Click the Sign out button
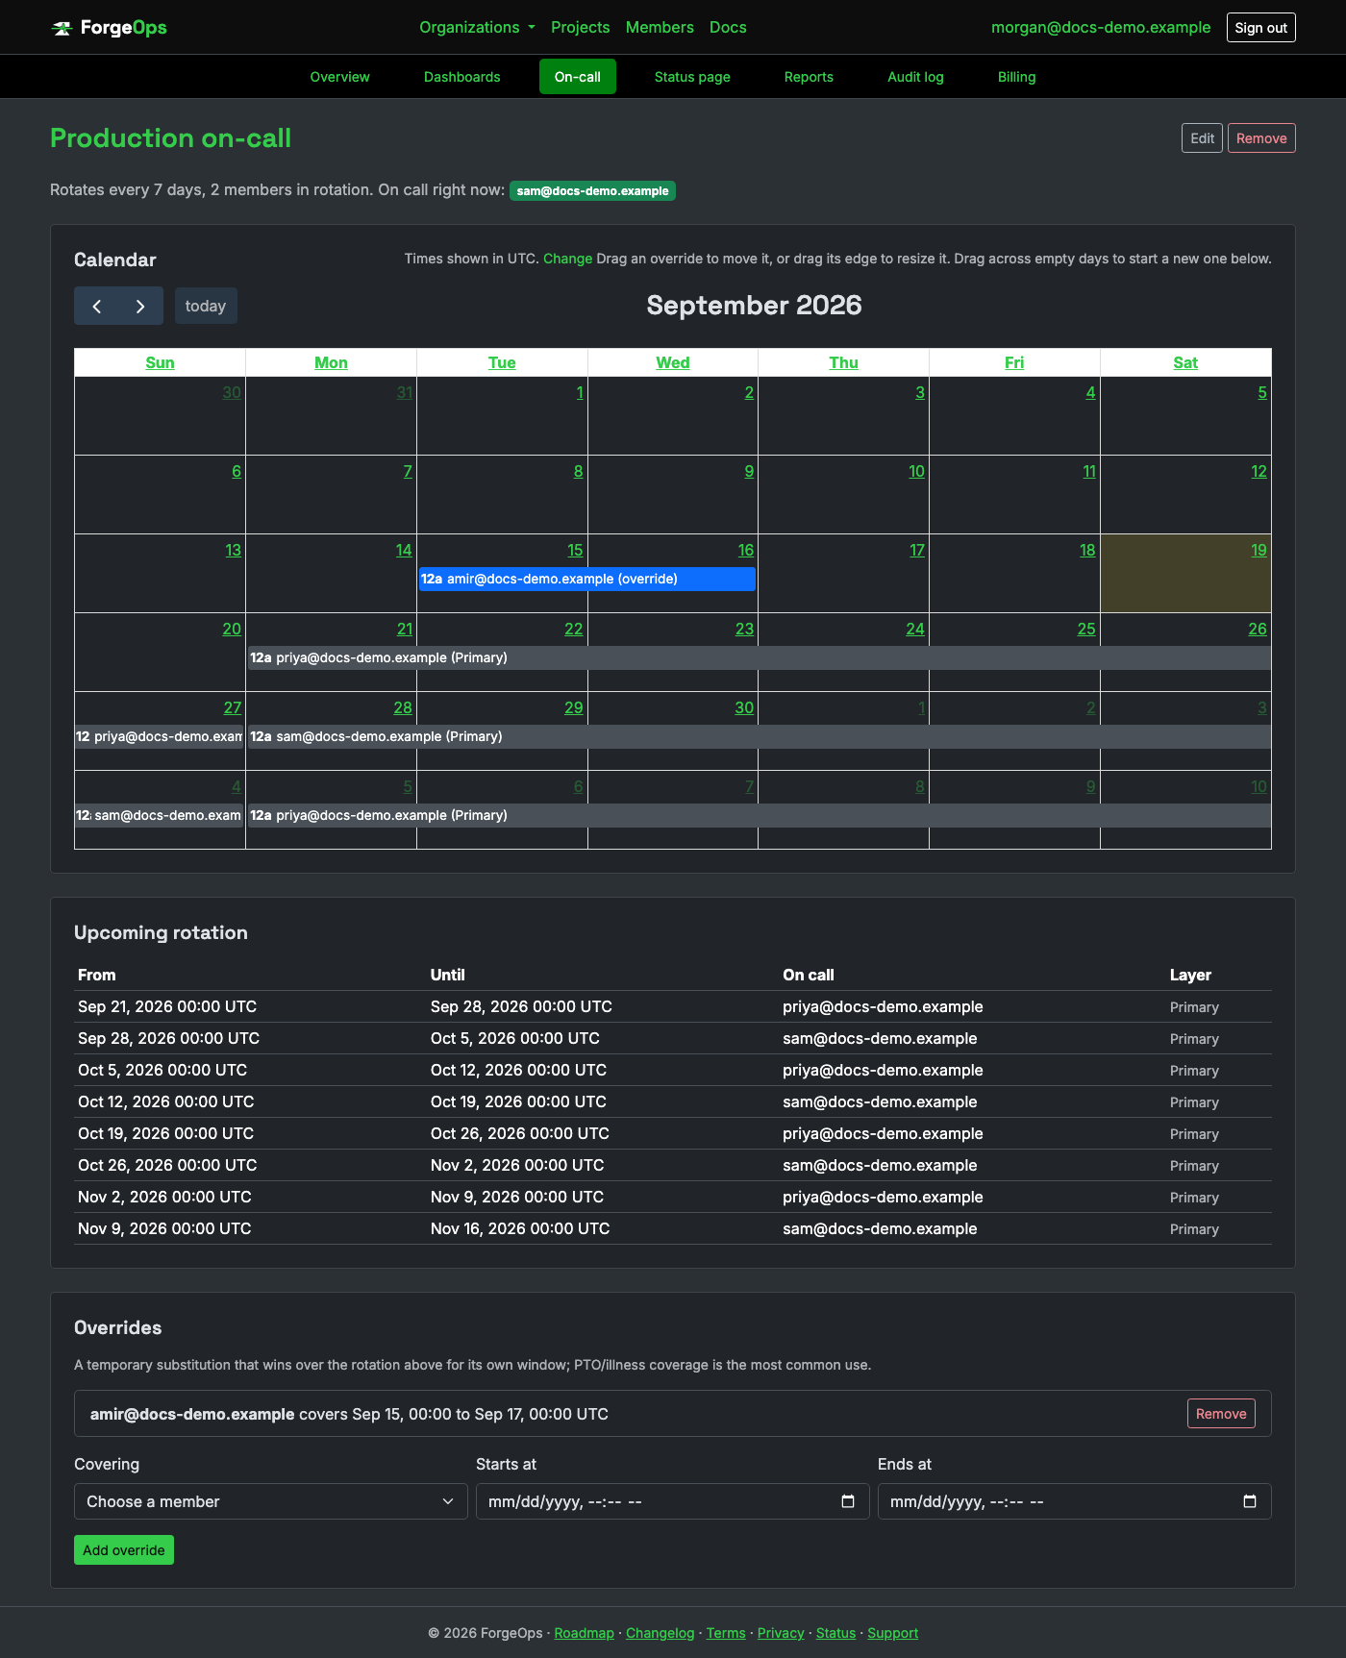The height and width of the screenshot is (1658, 1346). [1261, 28]
